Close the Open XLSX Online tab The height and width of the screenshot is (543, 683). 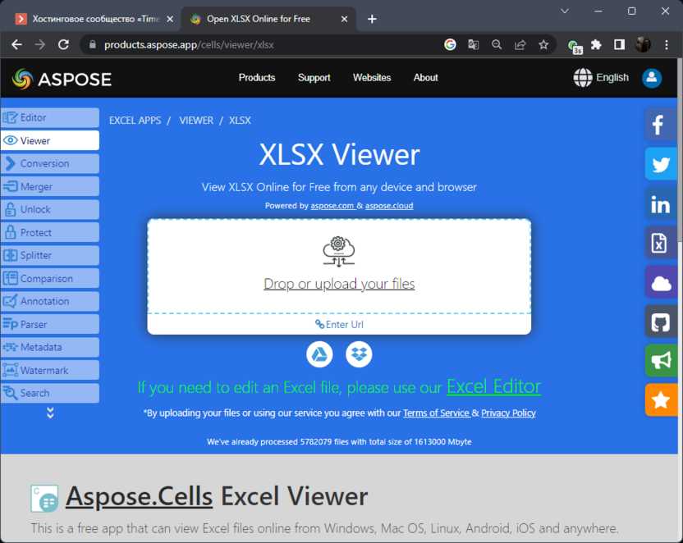point(344,19)
